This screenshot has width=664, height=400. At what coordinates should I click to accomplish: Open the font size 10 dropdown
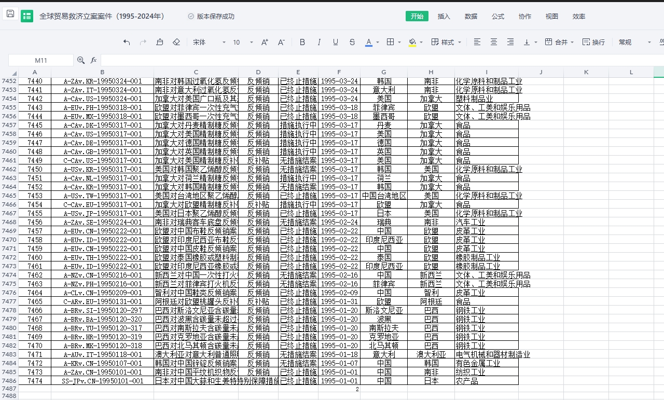243,42
